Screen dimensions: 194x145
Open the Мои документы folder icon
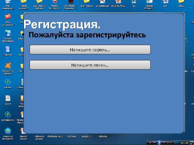(x=8, y=20)
